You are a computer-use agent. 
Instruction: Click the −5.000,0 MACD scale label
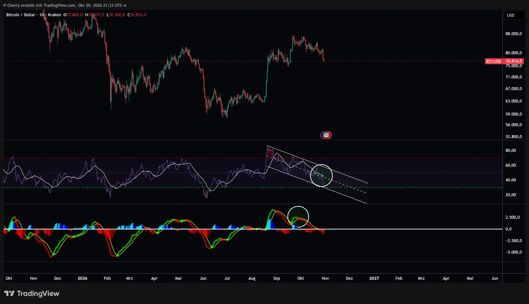[x=514, y=252]
